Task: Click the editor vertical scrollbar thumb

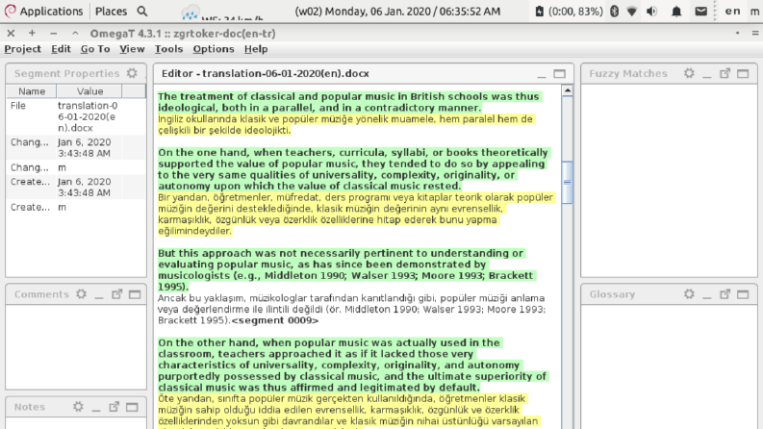Action: (x=567, y=183)
